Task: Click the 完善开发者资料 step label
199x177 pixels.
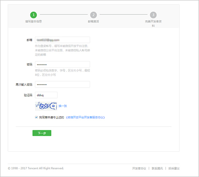Action: [x=153, y=23]
